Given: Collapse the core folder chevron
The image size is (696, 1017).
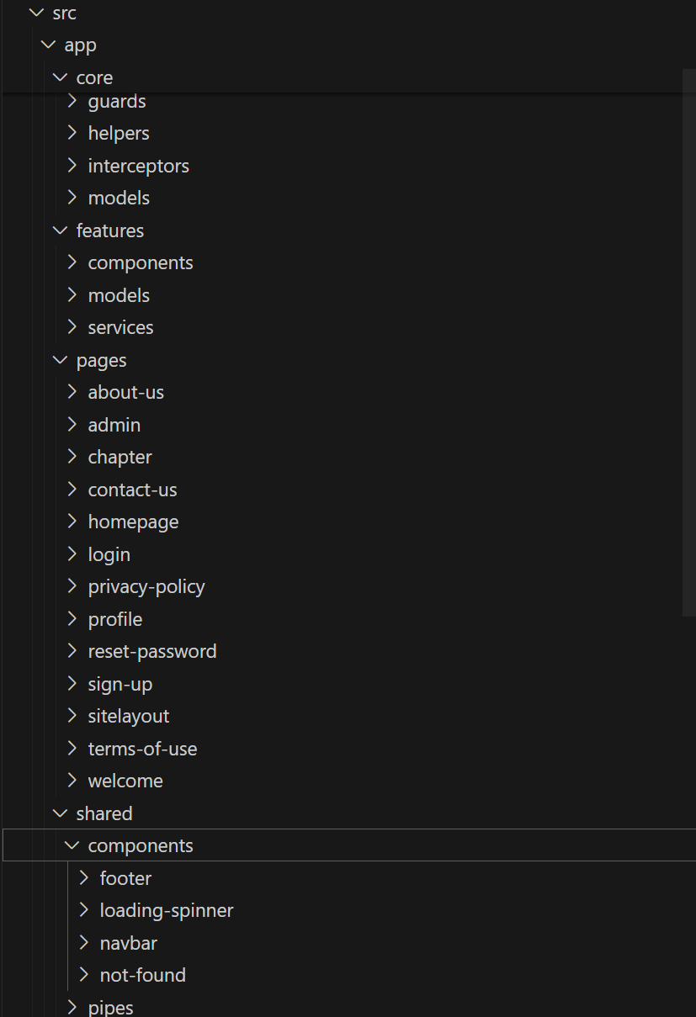Looking at the screenshot, I should click(60, 77).
